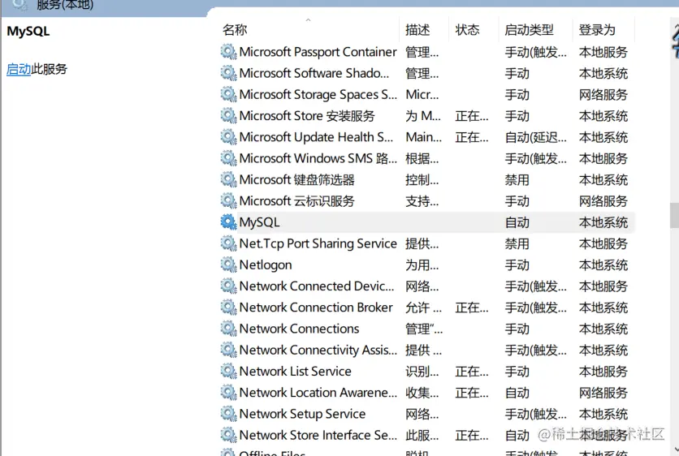This screenshot has height=456, width=679.
Task: Click the gear icon beside Microsoft 云标识服务
Action: [228, 200]
